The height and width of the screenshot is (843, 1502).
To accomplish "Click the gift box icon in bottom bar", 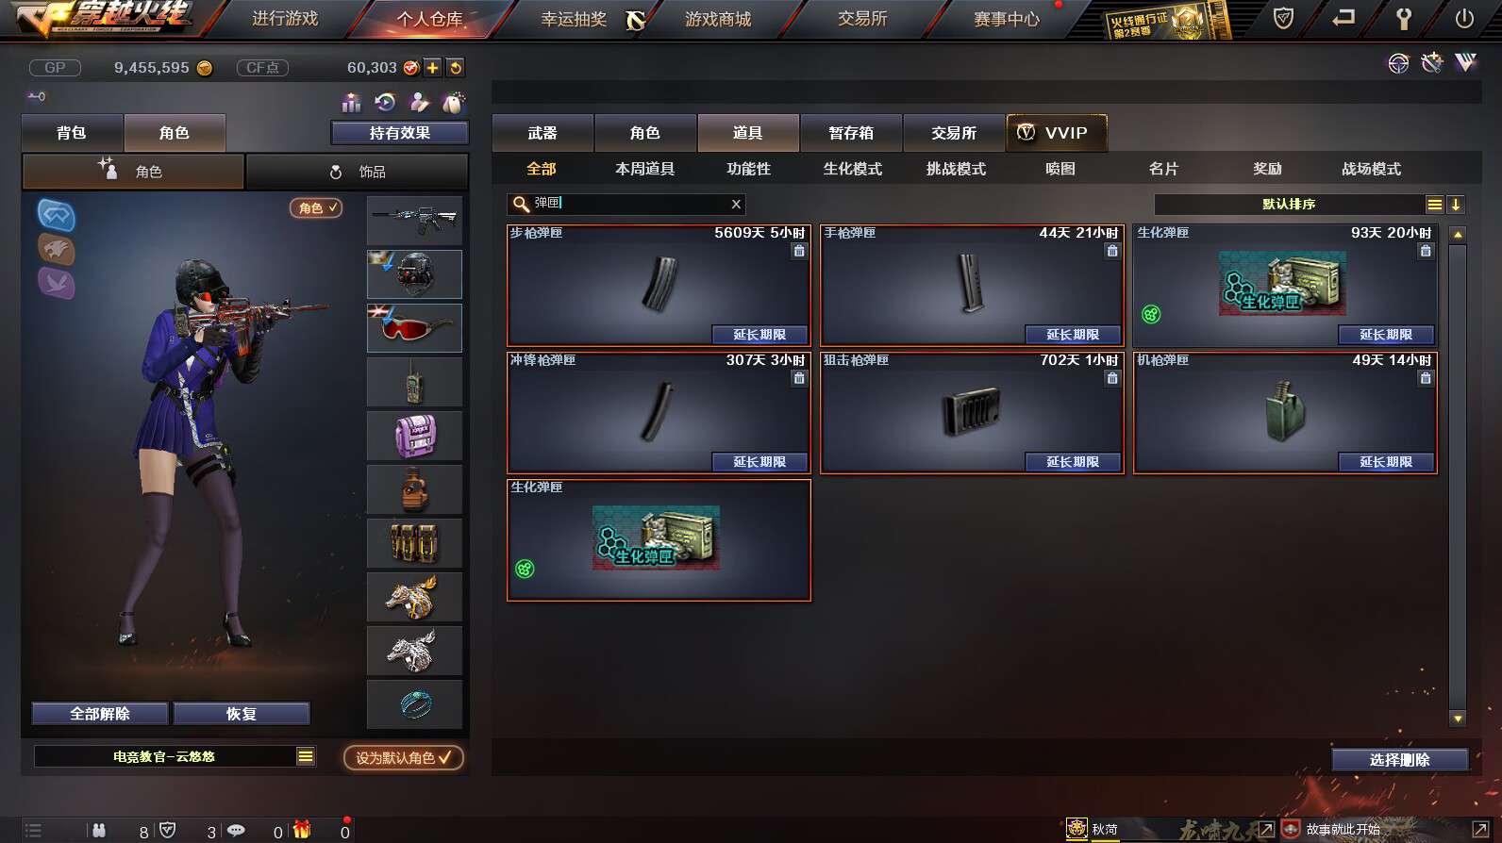I will (x=302, y=830).
